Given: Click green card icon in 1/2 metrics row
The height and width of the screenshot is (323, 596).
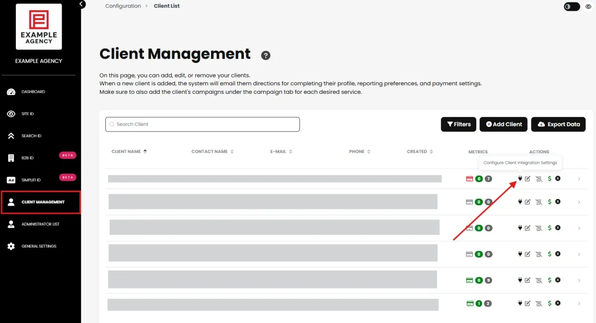Looking at the screenshot, I should pyautogui.click(x=470, y=304).
